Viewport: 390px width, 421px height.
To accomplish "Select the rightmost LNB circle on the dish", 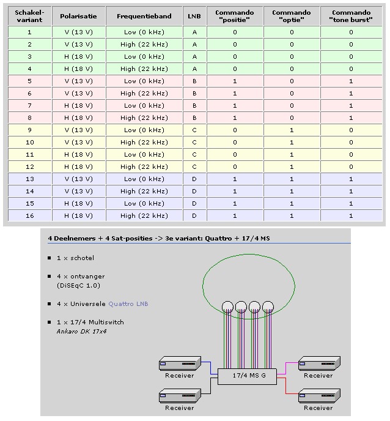I will pyautogui.click(x=269, y=306).
